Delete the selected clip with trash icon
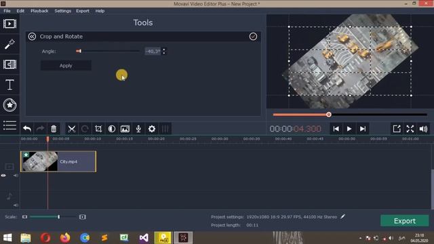The image size is (434, 244). pos(54,129)
